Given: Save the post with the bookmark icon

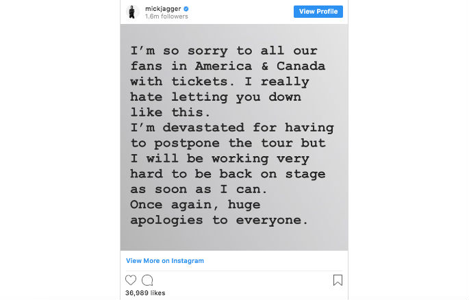Looking at the screenshot, I should point(338,280).
